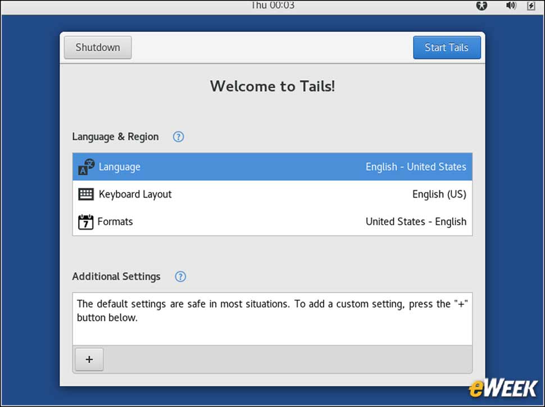Open the accessibility menu in top bar
The width and height of the screenshot is (545, 407).
(x=482, y=5)
